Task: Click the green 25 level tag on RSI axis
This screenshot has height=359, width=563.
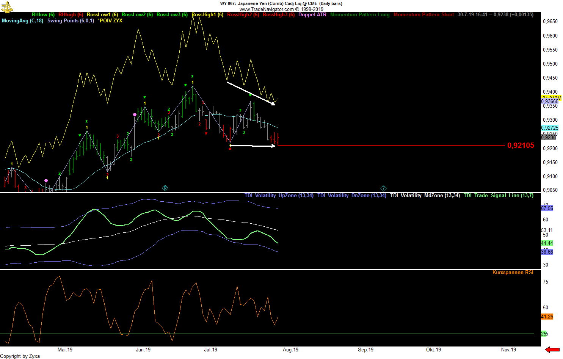Action: coord(544,334)
